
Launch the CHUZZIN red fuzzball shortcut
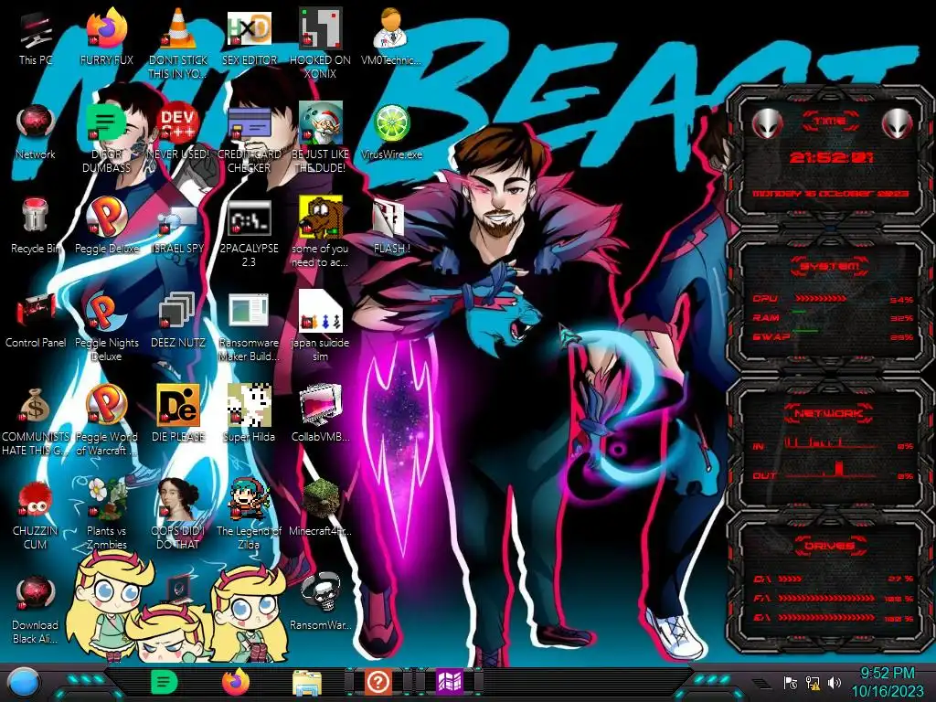(36, 515)
